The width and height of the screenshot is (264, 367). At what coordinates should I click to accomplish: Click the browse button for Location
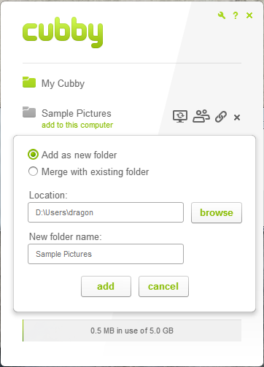point(217,212)
